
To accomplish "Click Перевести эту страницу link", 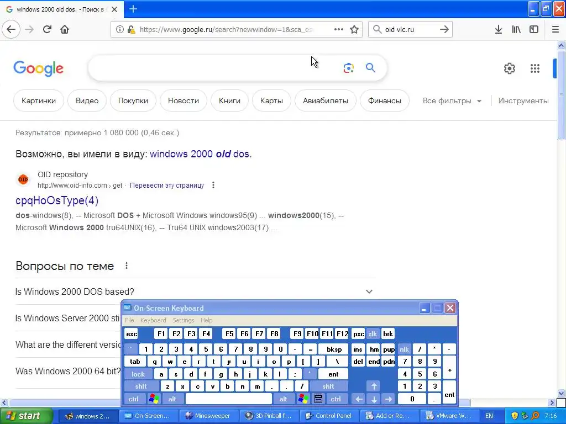I will pos(167,185).
